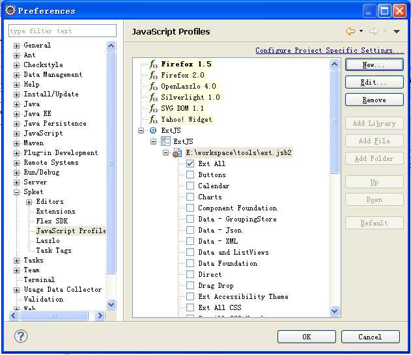
Task: Select Extensions under Spket
Action: 55,211
